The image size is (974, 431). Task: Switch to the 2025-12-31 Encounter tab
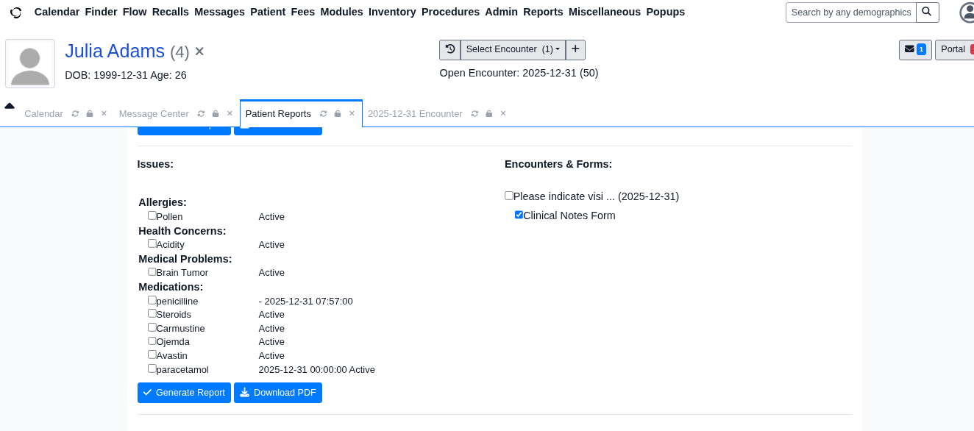pos(415,114)
